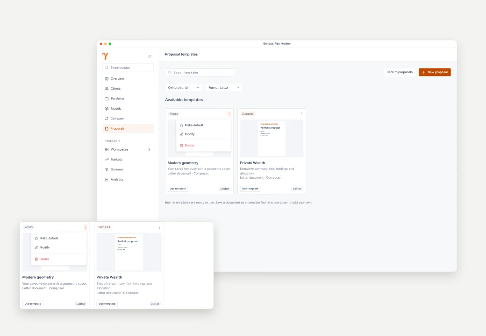Select Proposals in the sidebar
The image size is (486, 336).
click(x=128, y=128)
